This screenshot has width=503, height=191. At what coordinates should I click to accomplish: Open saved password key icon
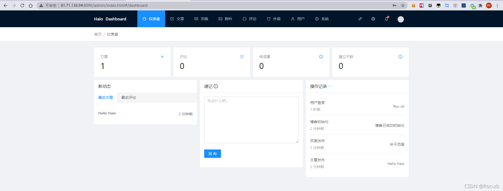[394, 5]
